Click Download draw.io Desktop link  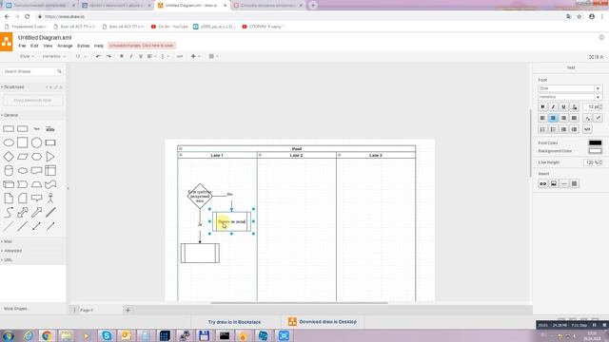point(323,322)
